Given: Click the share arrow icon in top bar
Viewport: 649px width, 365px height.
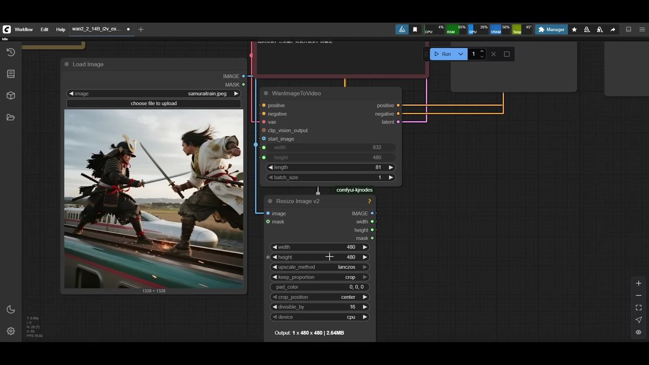Looking at the screenshot, I should coord(613,29).
